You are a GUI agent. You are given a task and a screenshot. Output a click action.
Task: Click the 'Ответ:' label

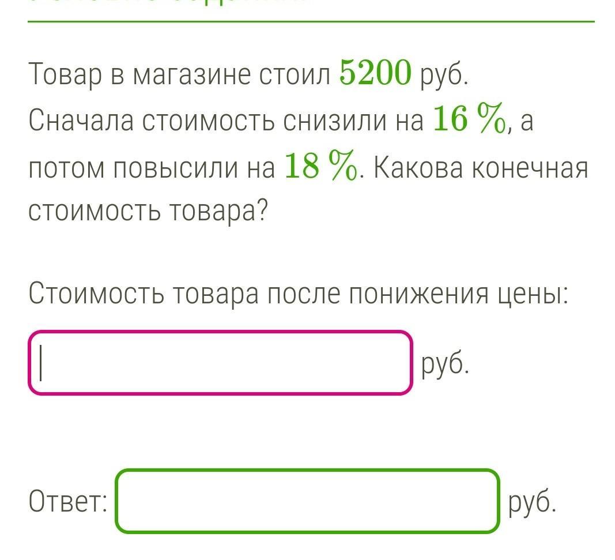pyautogui.click(x=68, y=502)
